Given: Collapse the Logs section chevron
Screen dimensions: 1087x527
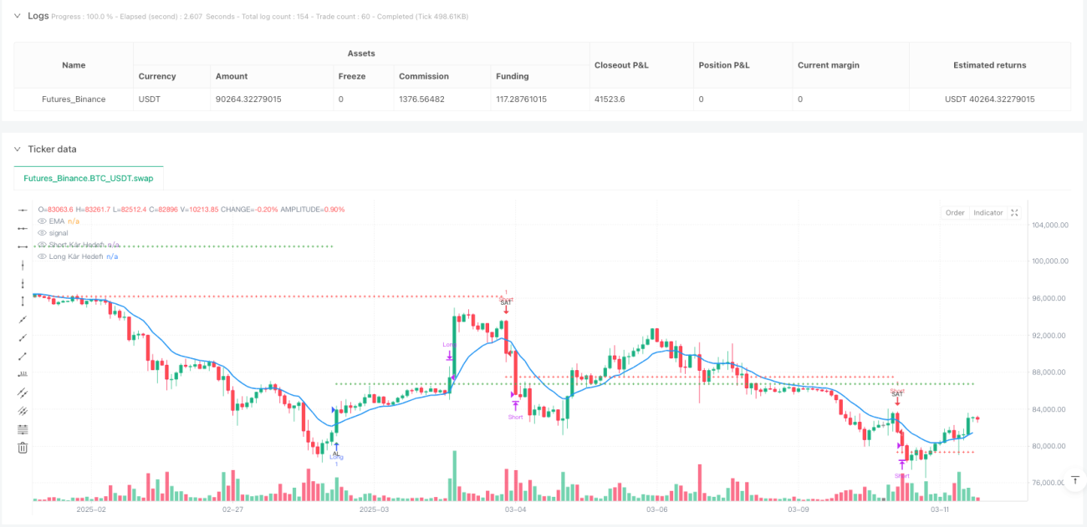Looking at the screenshot, I should (x=18, y=16).
